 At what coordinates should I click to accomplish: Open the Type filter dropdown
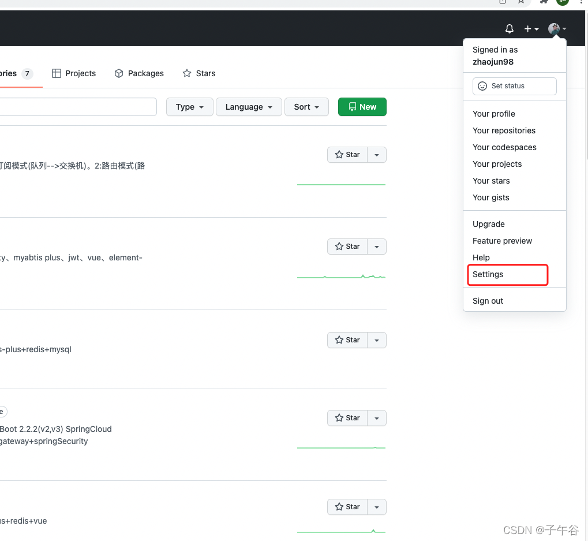point(189,107)
